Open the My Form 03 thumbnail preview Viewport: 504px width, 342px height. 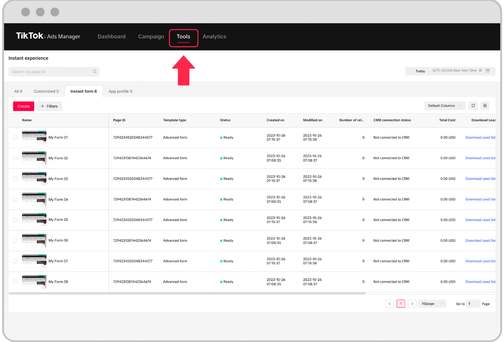[34, 179]
